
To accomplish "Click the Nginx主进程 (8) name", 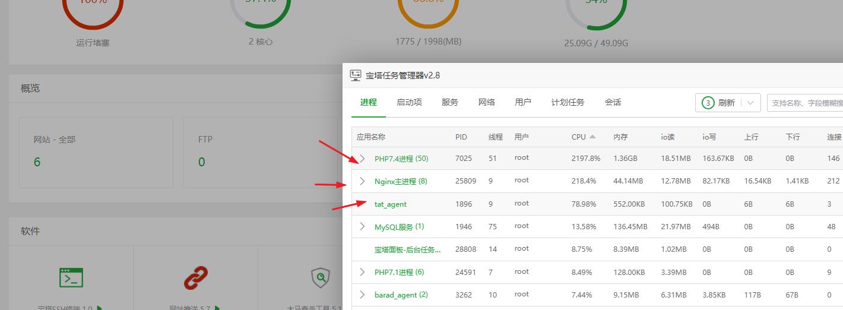I will [401, 181].
